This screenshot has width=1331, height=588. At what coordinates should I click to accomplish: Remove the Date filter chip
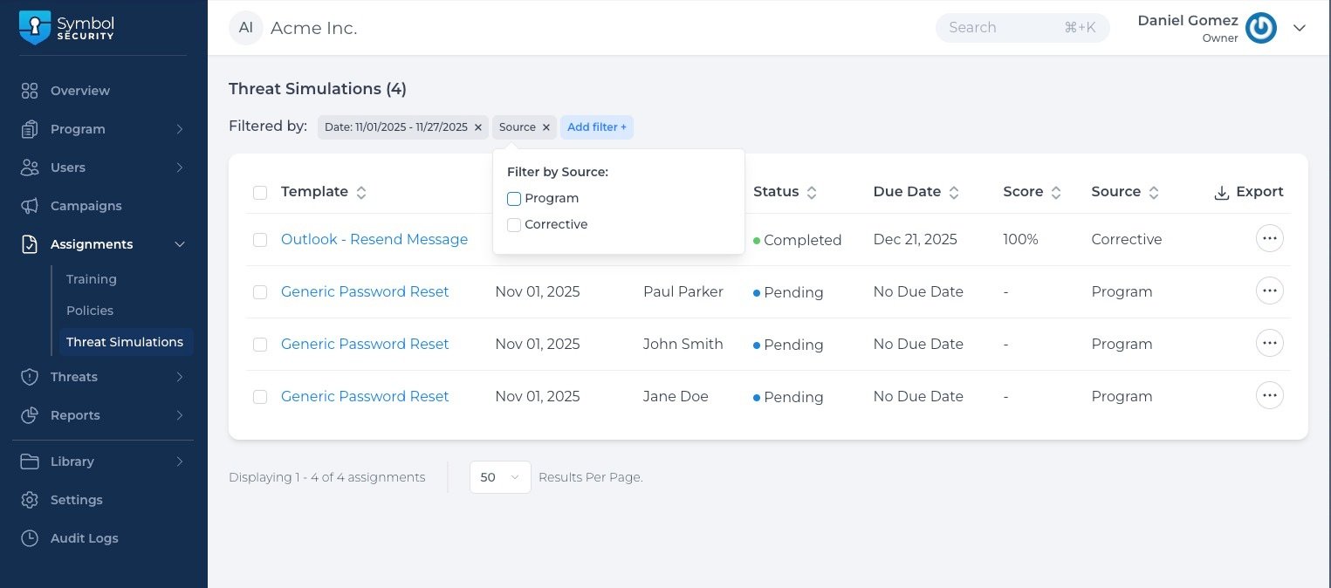click(x=478, y=127)
